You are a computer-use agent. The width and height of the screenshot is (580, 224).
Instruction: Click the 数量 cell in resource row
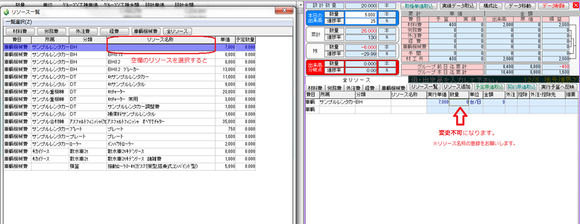459,101
